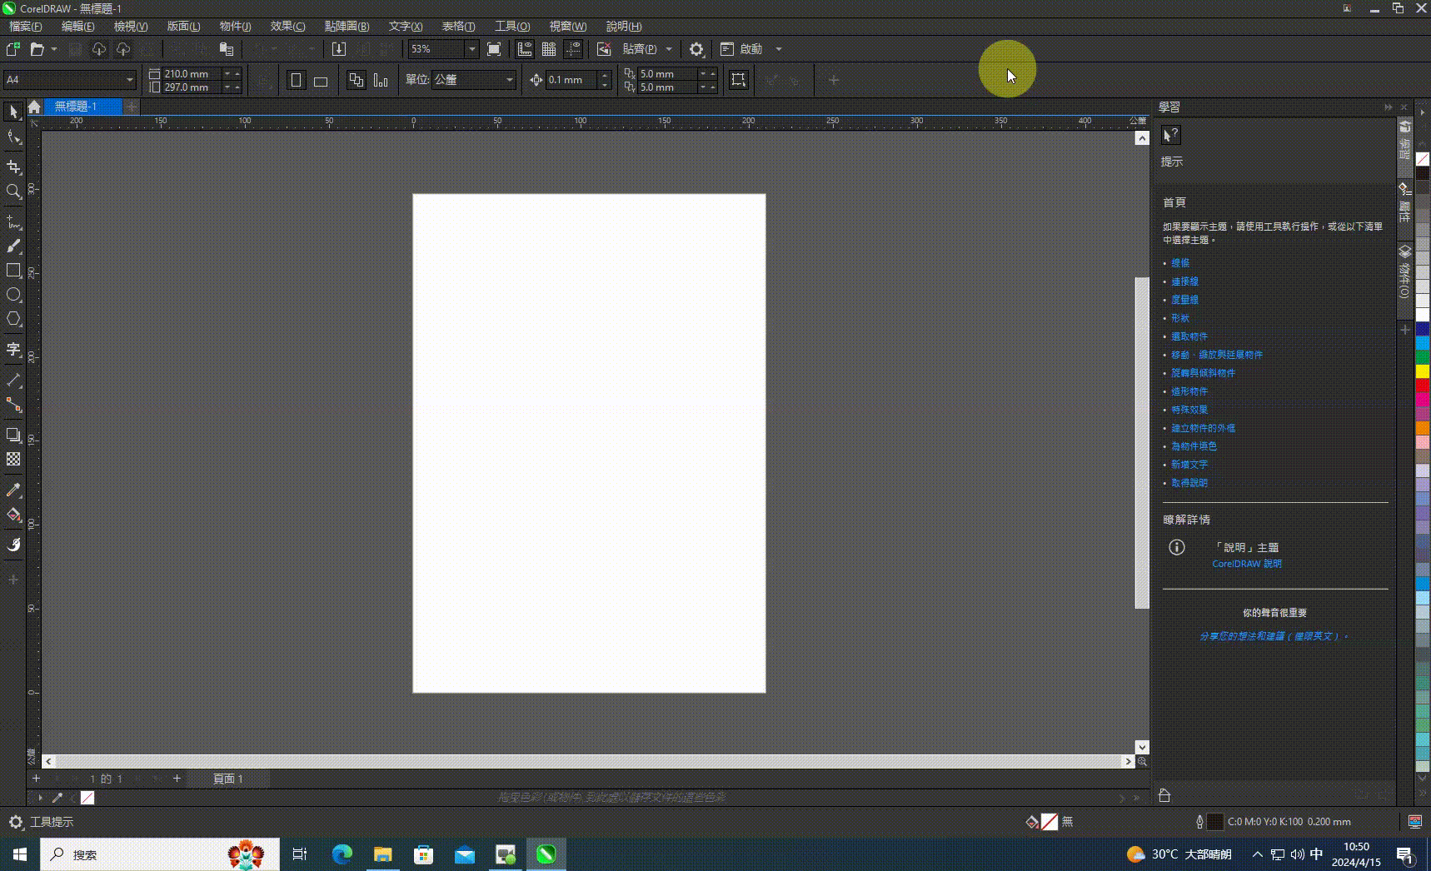Open the CorelDRAW 說明 link
The width and height of the screenshot is (1431, 871).
(x=1247, y=564)
